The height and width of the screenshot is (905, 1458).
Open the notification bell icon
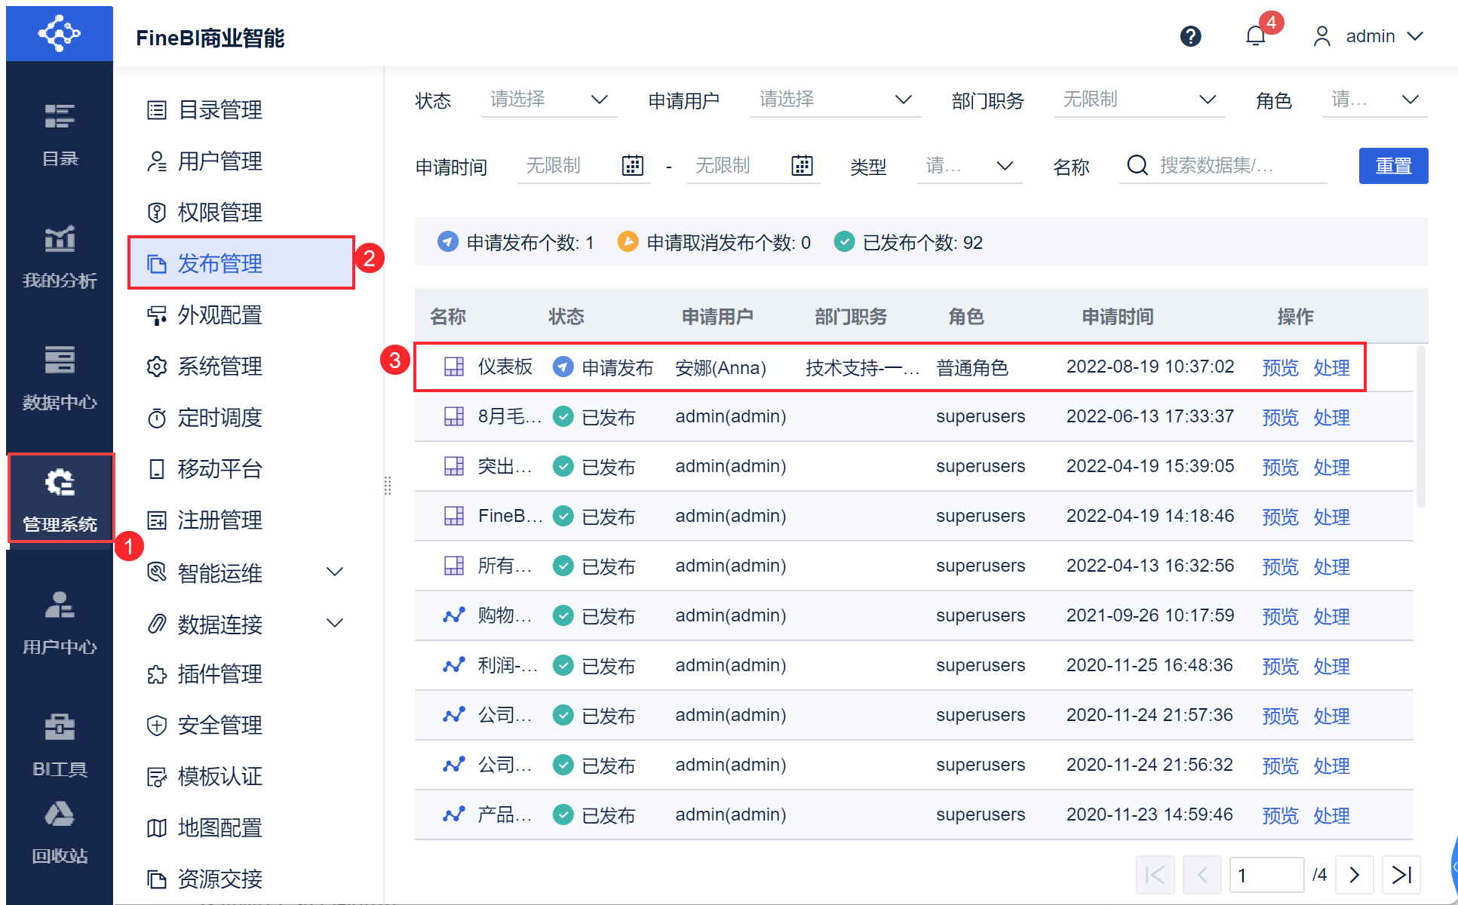point(1255,36)
